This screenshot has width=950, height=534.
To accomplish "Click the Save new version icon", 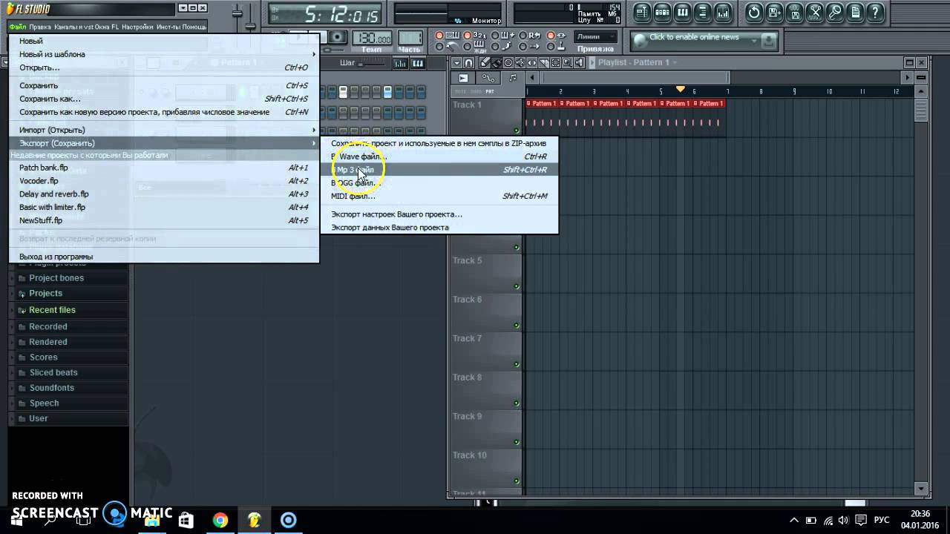I will tap(774, 13).
